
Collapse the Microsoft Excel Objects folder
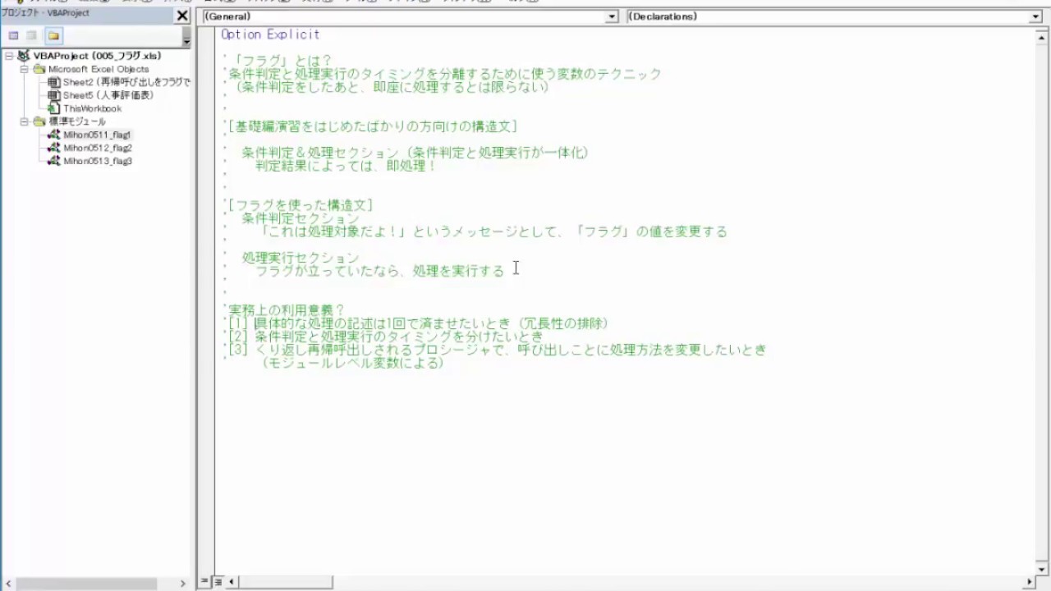[x=24, y=69]
